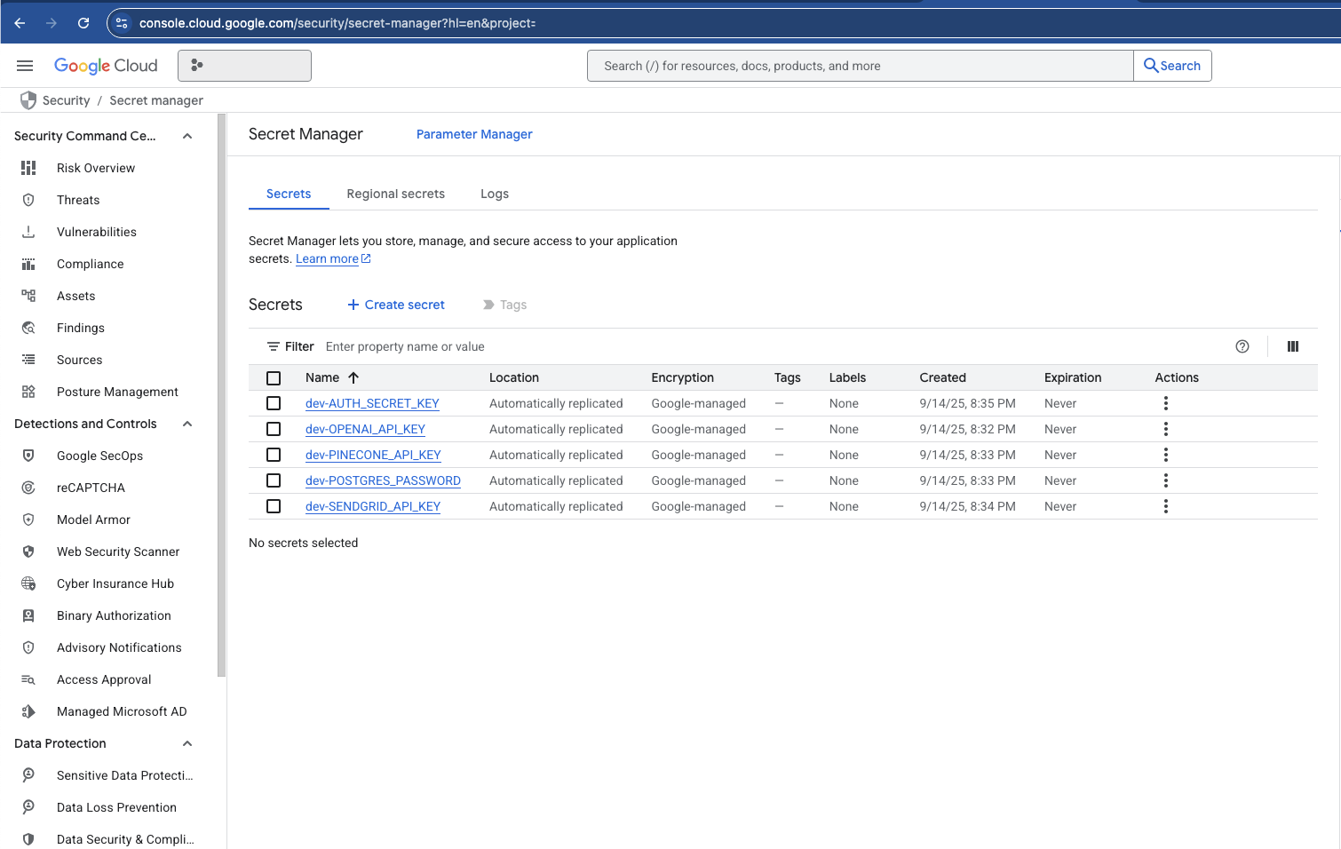Click Security breadcrumb link
1341x849 pixels.
(66, 100)
